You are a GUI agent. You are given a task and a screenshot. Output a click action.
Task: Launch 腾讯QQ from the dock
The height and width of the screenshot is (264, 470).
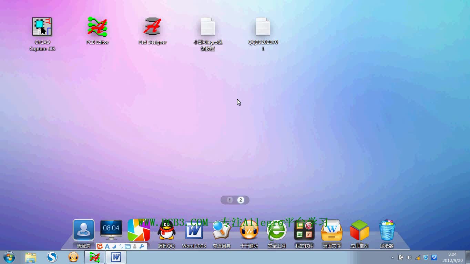point(166,230)
